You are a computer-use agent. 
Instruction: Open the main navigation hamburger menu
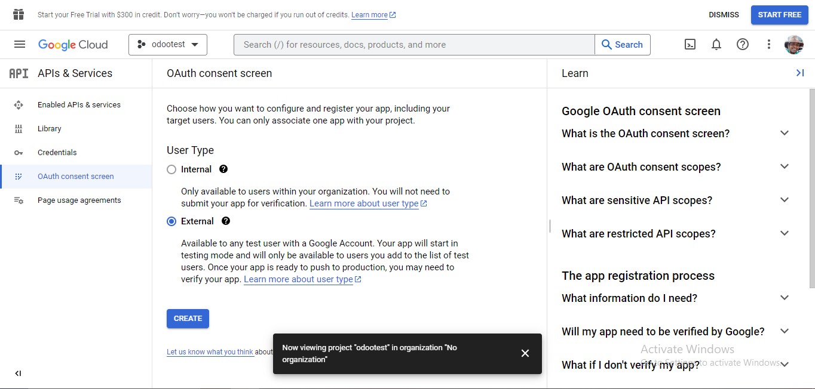20,44
